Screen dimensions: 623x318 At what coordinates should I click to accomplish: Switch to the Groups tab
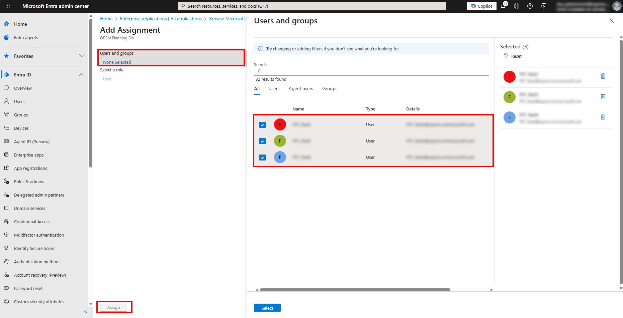[x=330, y=89]
